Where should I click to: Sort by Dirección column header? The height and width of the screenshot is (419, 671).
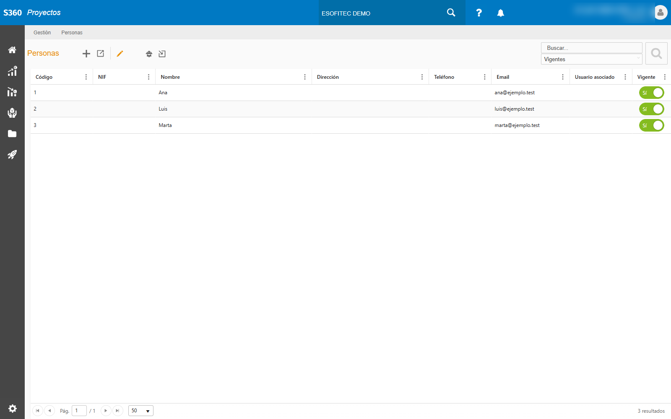click(x=328, y=77)
